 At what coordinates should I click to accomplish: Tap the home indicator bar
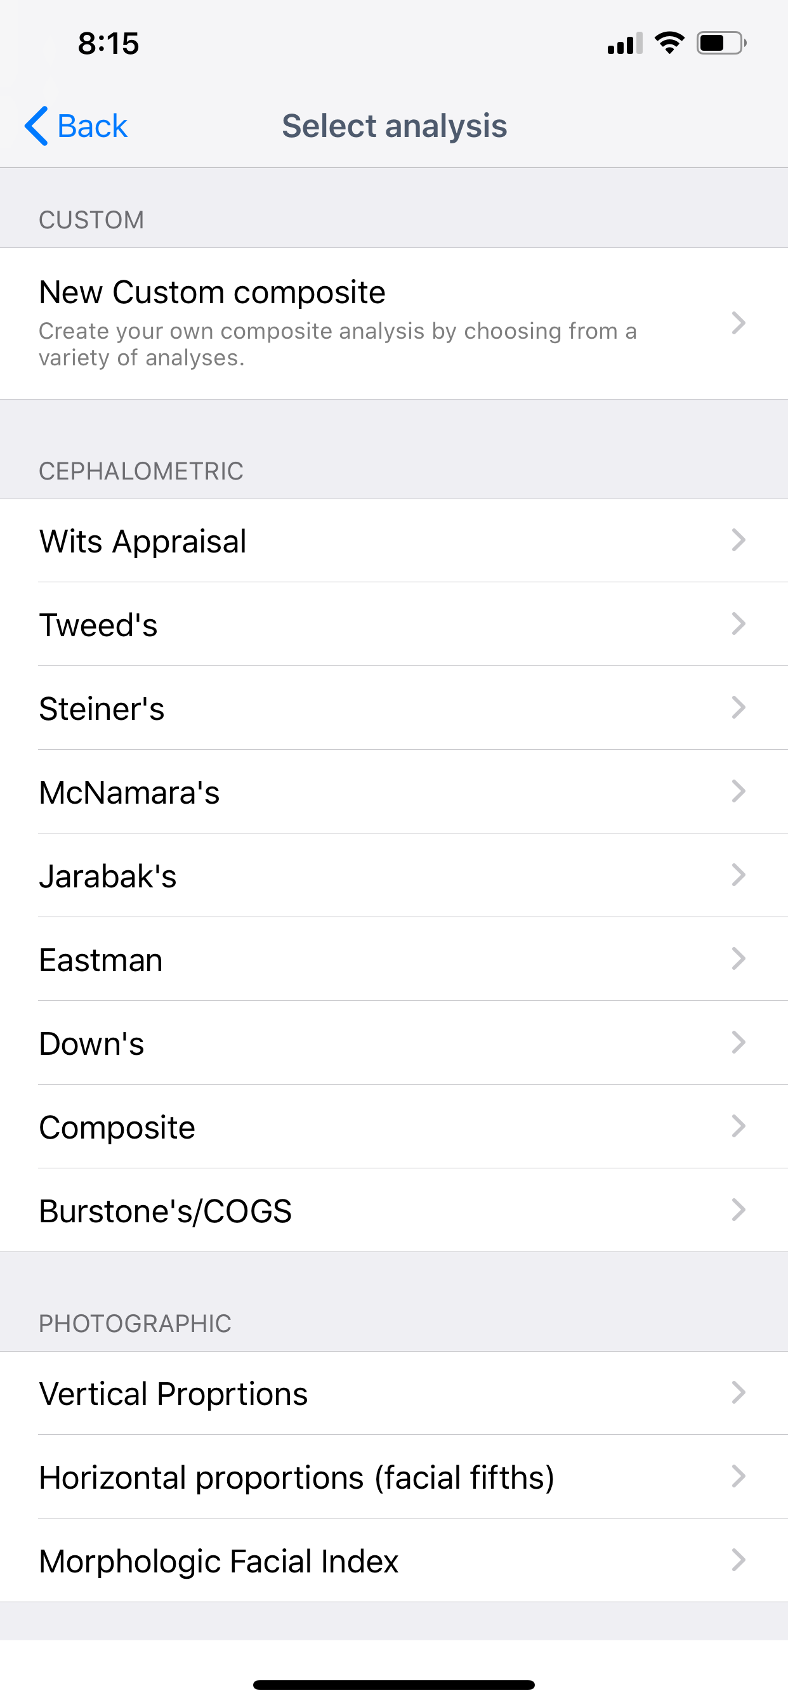coord(394,1685)
